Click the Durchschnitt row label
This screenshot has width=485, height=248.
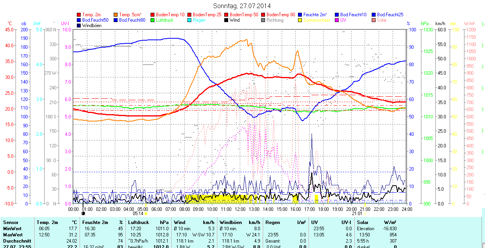pos(17,241)
